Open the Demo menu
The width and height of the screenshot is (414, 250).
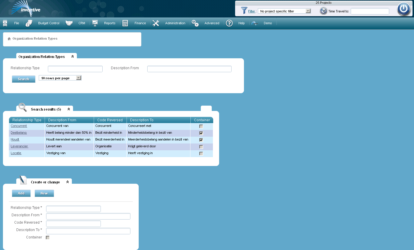(x=268, y=23)
